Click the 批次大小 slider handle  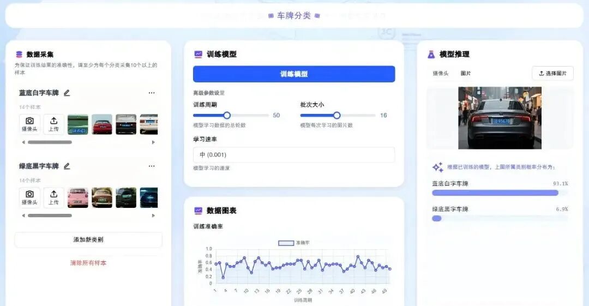[336, 115]
